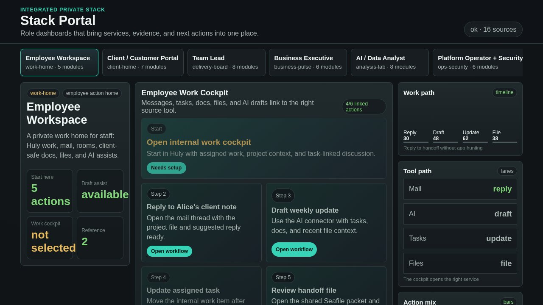Click the Open internal work cockpit heading
The height and width of the screenshot is (305, 543).
point(199,142)
